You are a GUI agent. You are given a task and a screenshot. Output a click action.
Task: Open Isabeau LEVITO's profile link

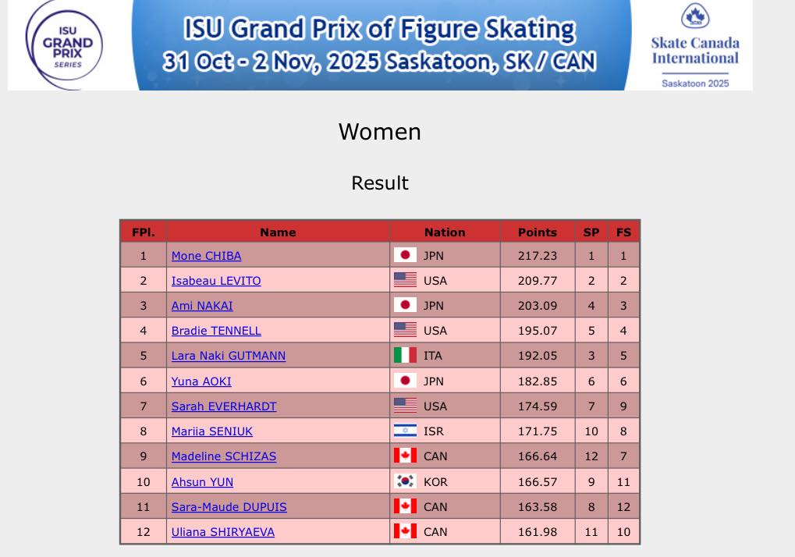coord(216,281)
